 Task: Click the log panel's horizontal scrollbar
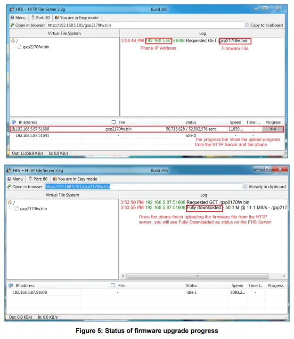(203, 276)
